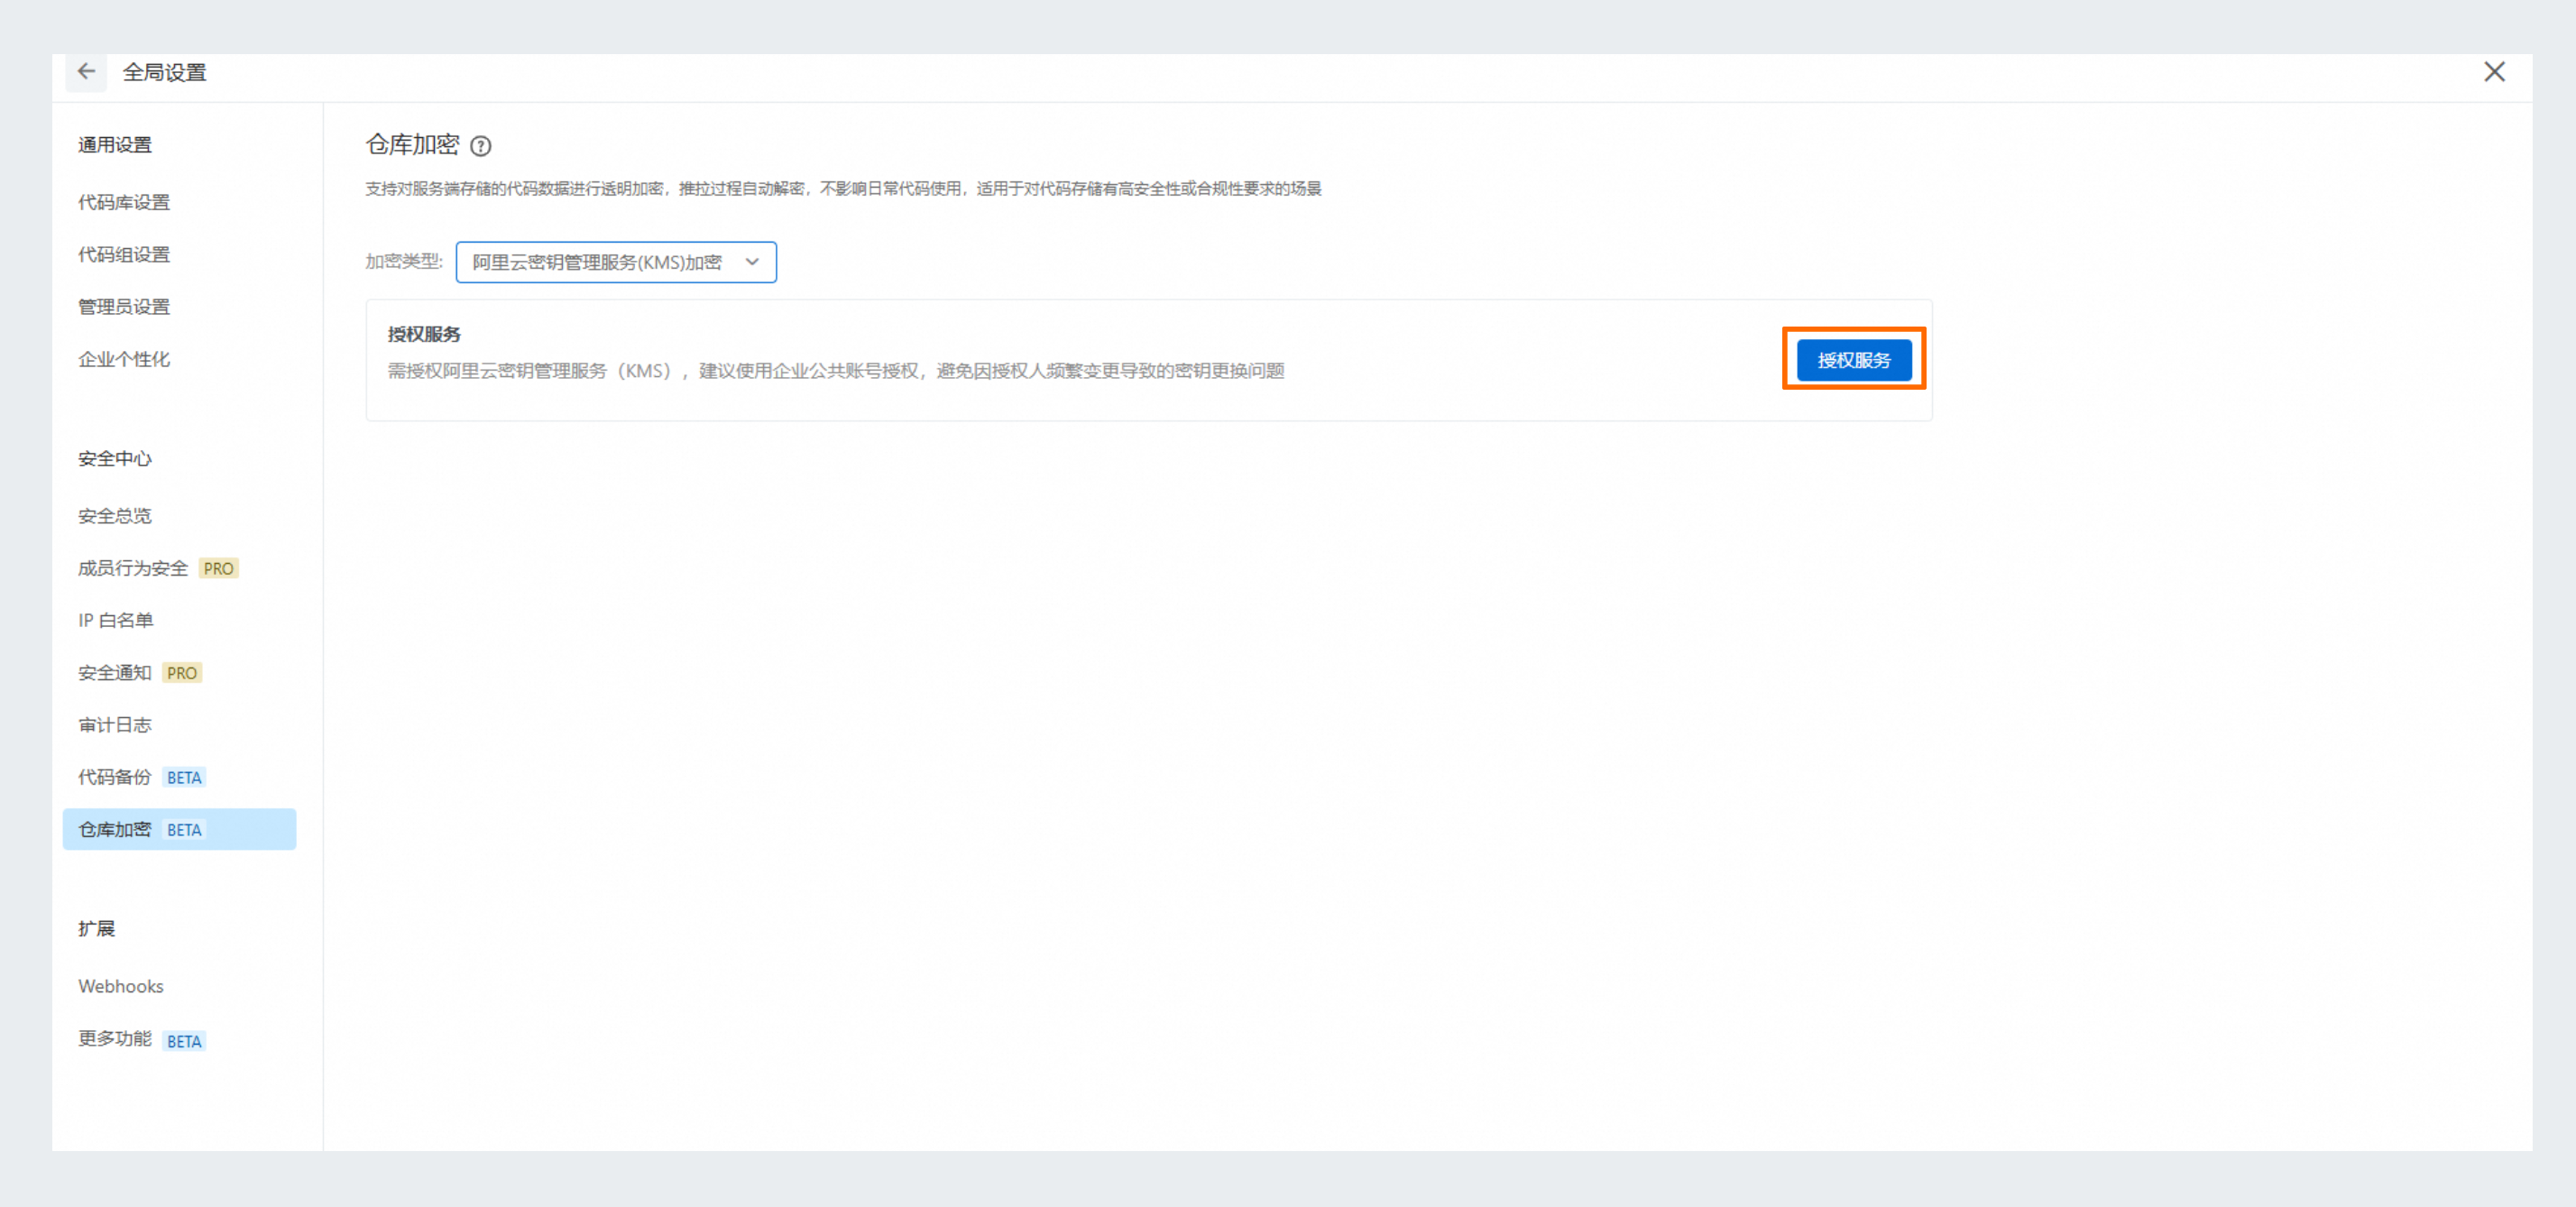Select 管理员设置 menu item

click(124, 307)
